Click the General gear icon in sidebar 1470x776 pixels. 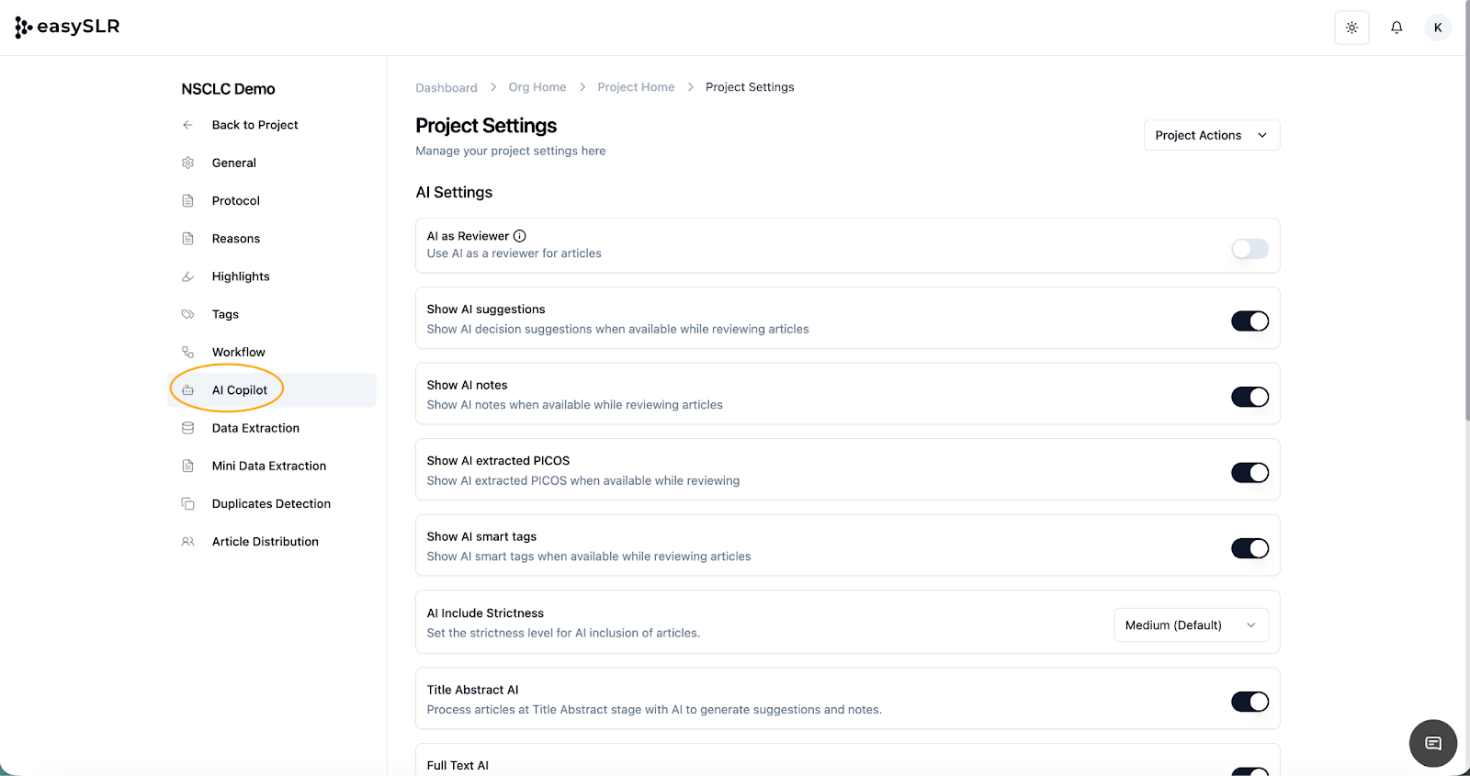click(187, 163)
